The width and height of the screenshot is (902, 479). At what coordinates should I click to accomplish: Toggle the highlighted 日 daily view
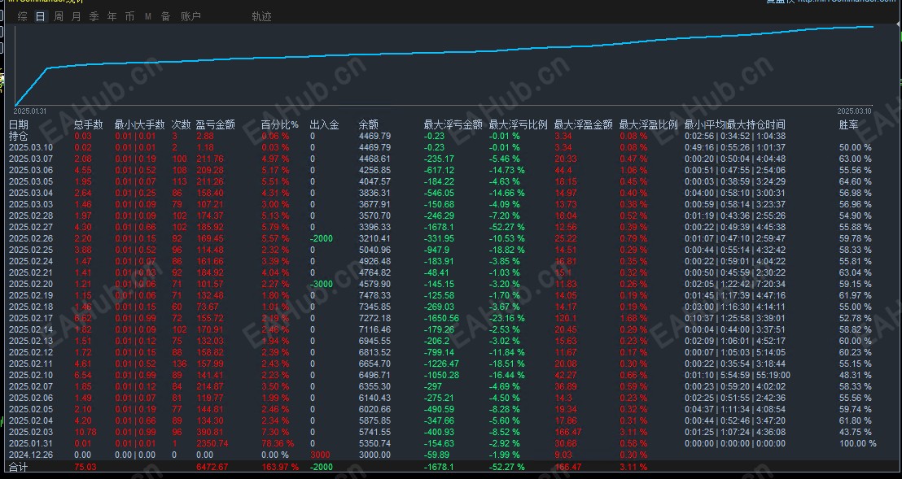click(38, 15)
